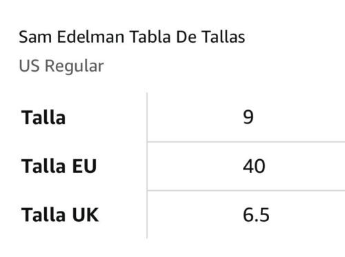Click "Tallas" at the end of the heading

coord(224,37)
